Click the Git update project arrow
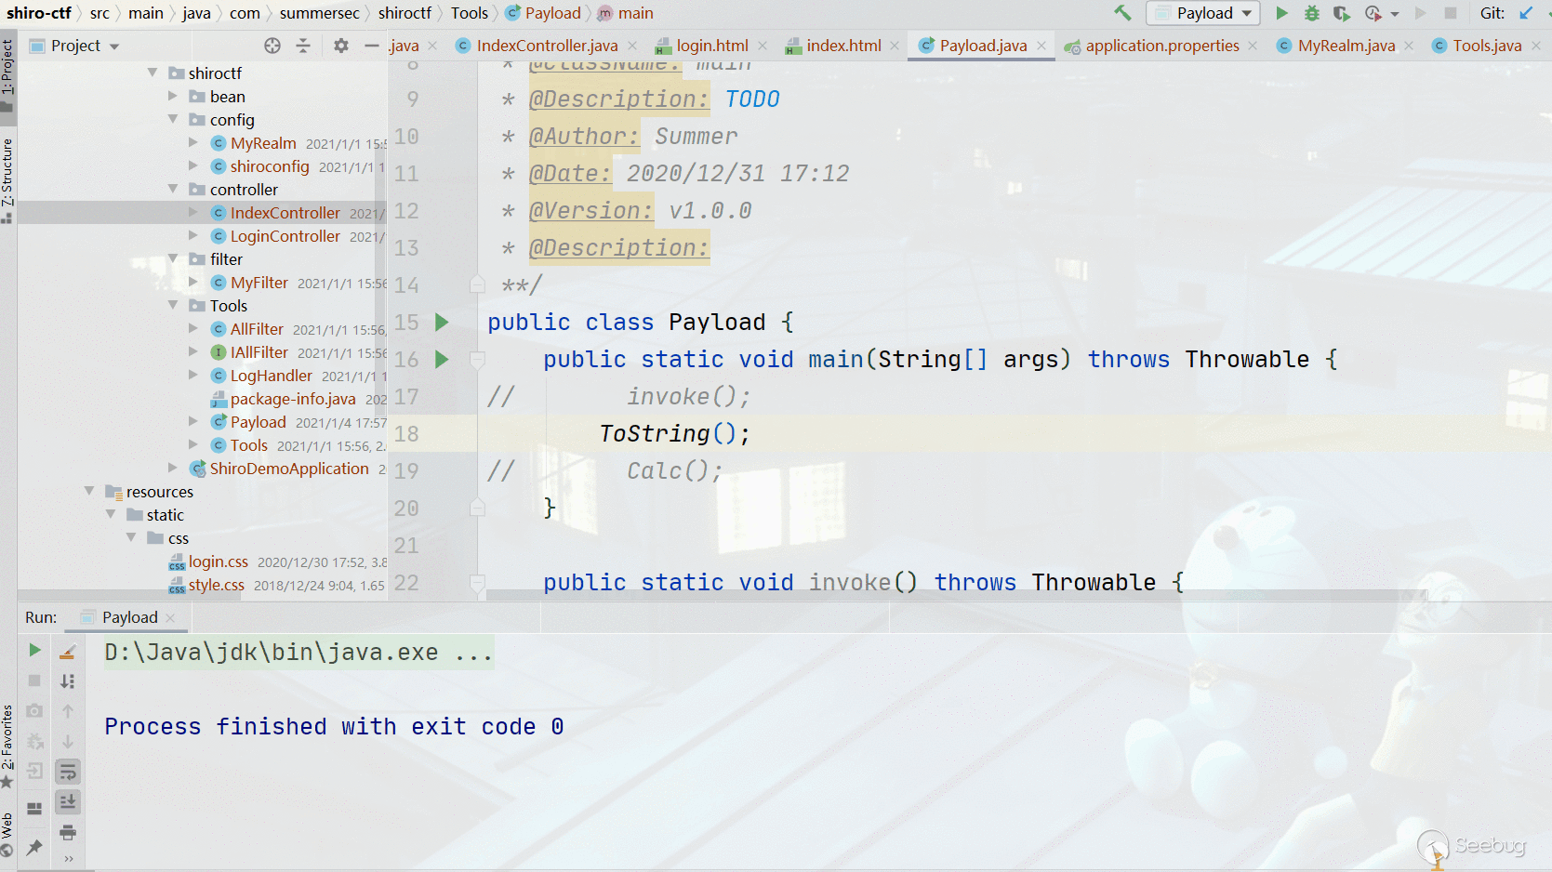This screenshot has width=1552, height=872. click(x=1526, y=13)
